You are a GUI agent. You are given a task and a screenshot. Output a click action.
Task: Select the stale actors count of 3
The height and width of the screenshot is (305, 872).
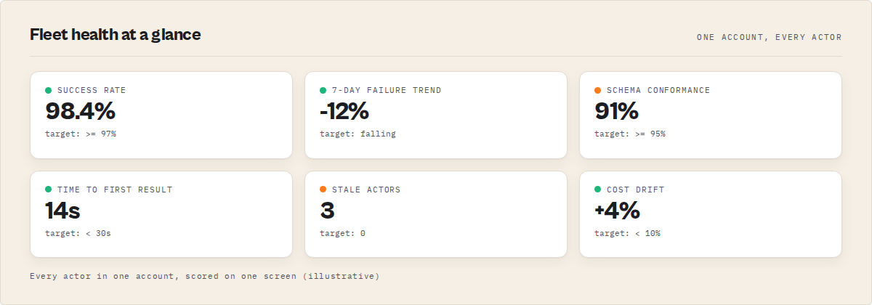point(327,211)
